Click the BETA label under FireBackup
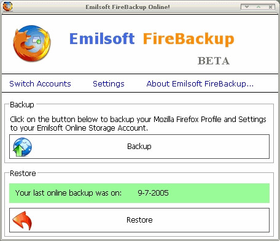The image size is (280, 241). [214, 61]
